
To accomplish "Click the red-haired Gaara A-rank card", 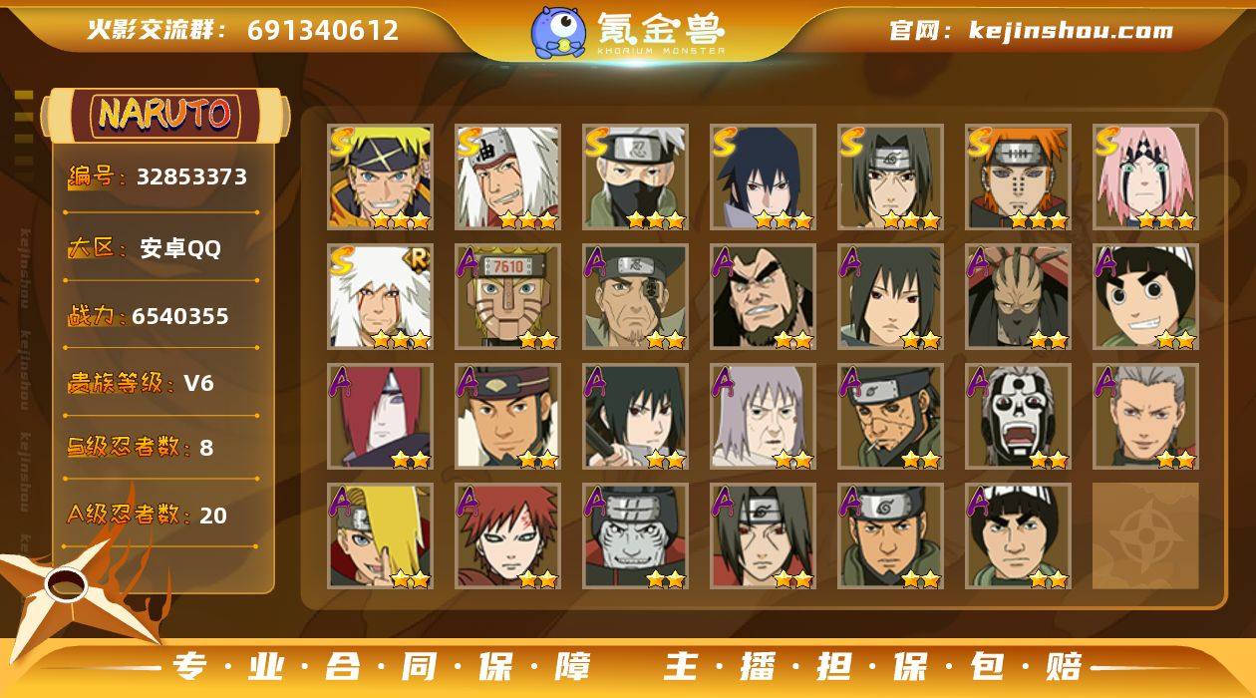I will tap(507, 536).
